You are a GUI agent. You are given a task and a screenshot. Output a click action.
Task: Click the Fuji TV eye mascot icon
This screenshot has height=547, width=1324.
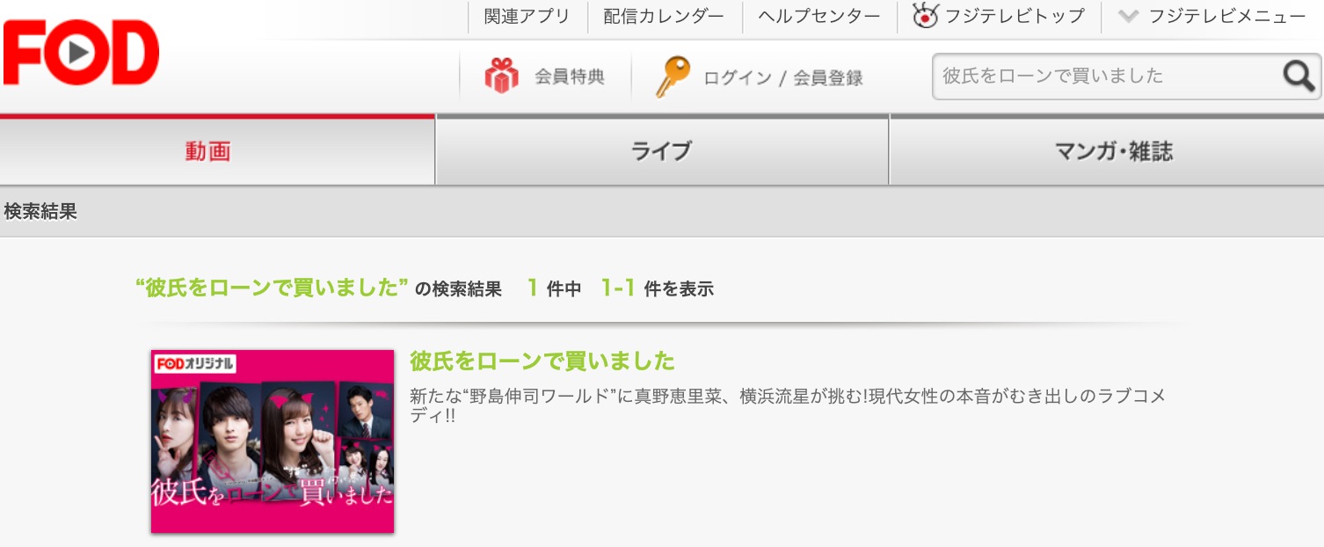pyautogui.click(x=925, y=15)
